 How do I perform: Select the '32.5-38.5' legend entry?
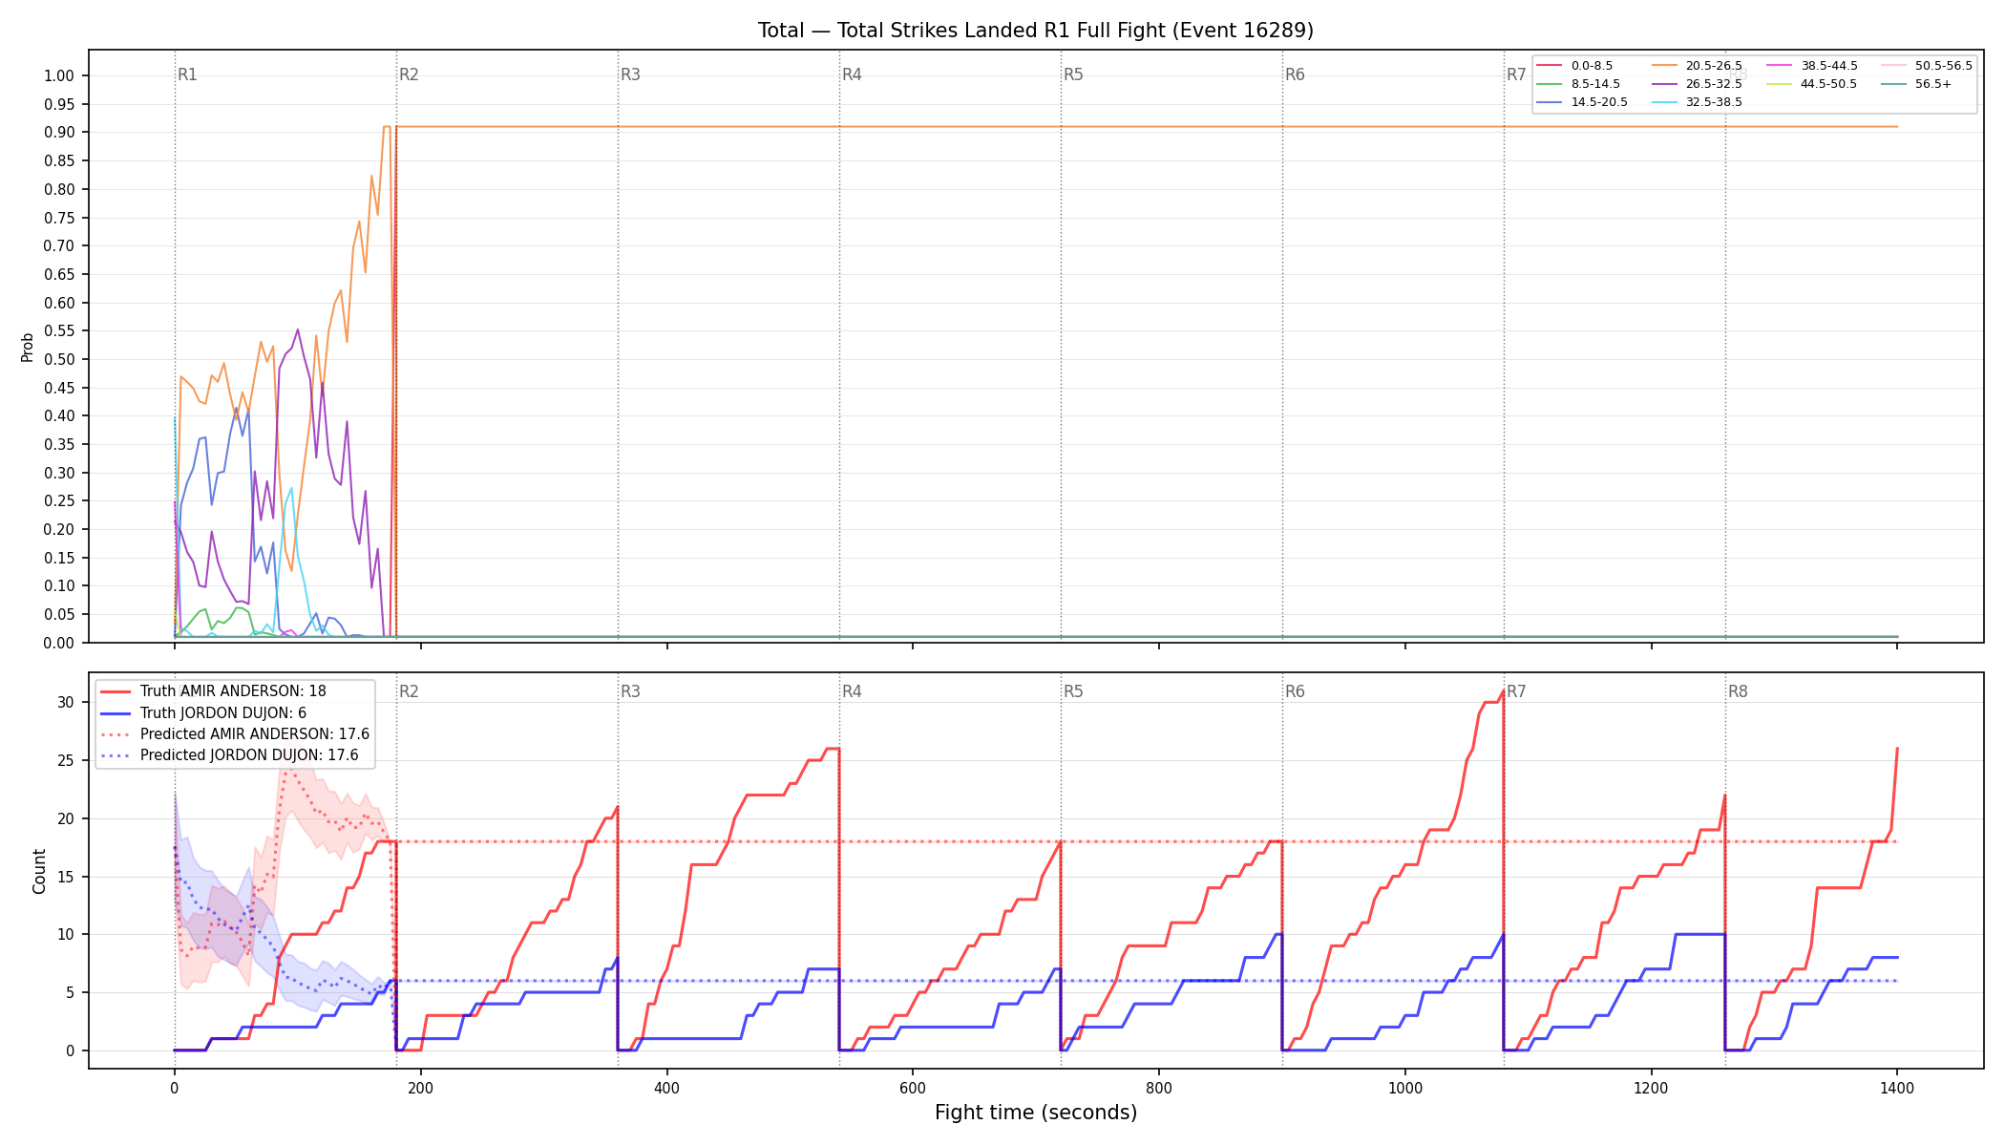pyautogui.click(x=1697, y=102)
